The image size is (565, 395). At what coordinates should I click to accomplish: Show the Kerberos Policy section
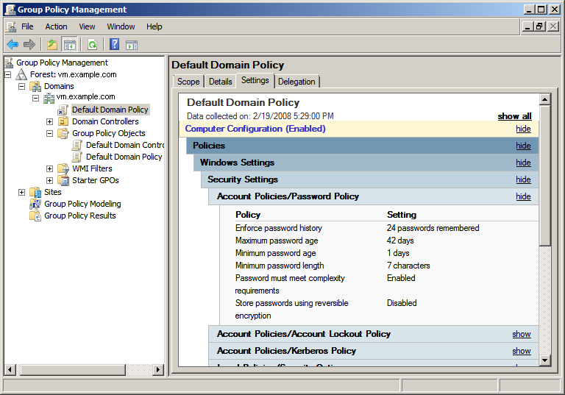click(x=522, y=352)
